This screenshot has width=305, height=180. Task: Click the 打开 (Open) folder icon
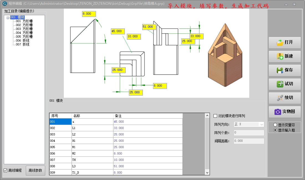(280, 43)
